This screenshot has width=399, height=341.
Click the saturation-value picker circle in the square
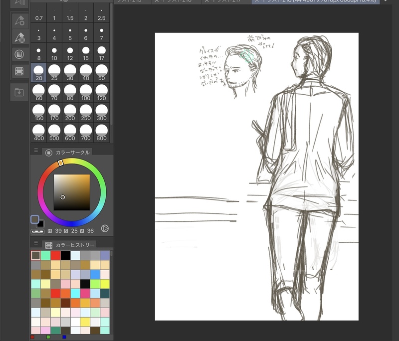click(x=63, y=197)
